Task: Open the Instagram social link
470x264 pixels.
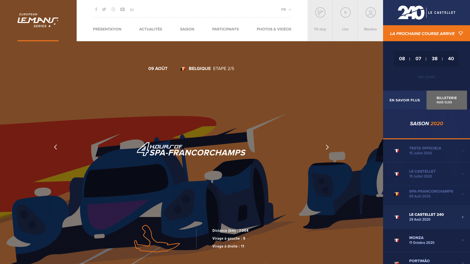Action: point(113,9)
